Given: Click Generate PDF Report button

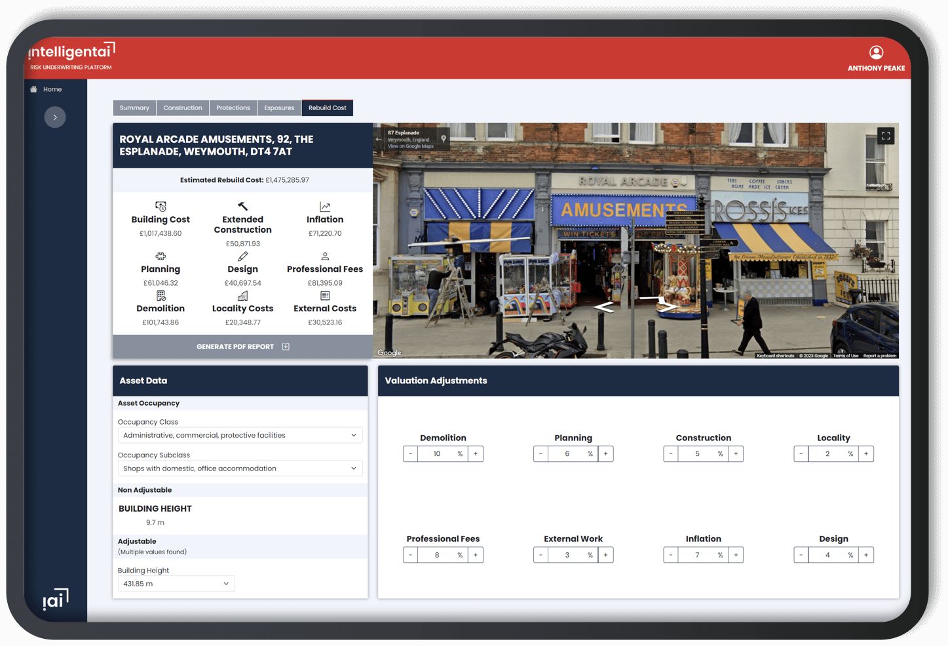Looking at the screenshot, I should click(242, 347).
